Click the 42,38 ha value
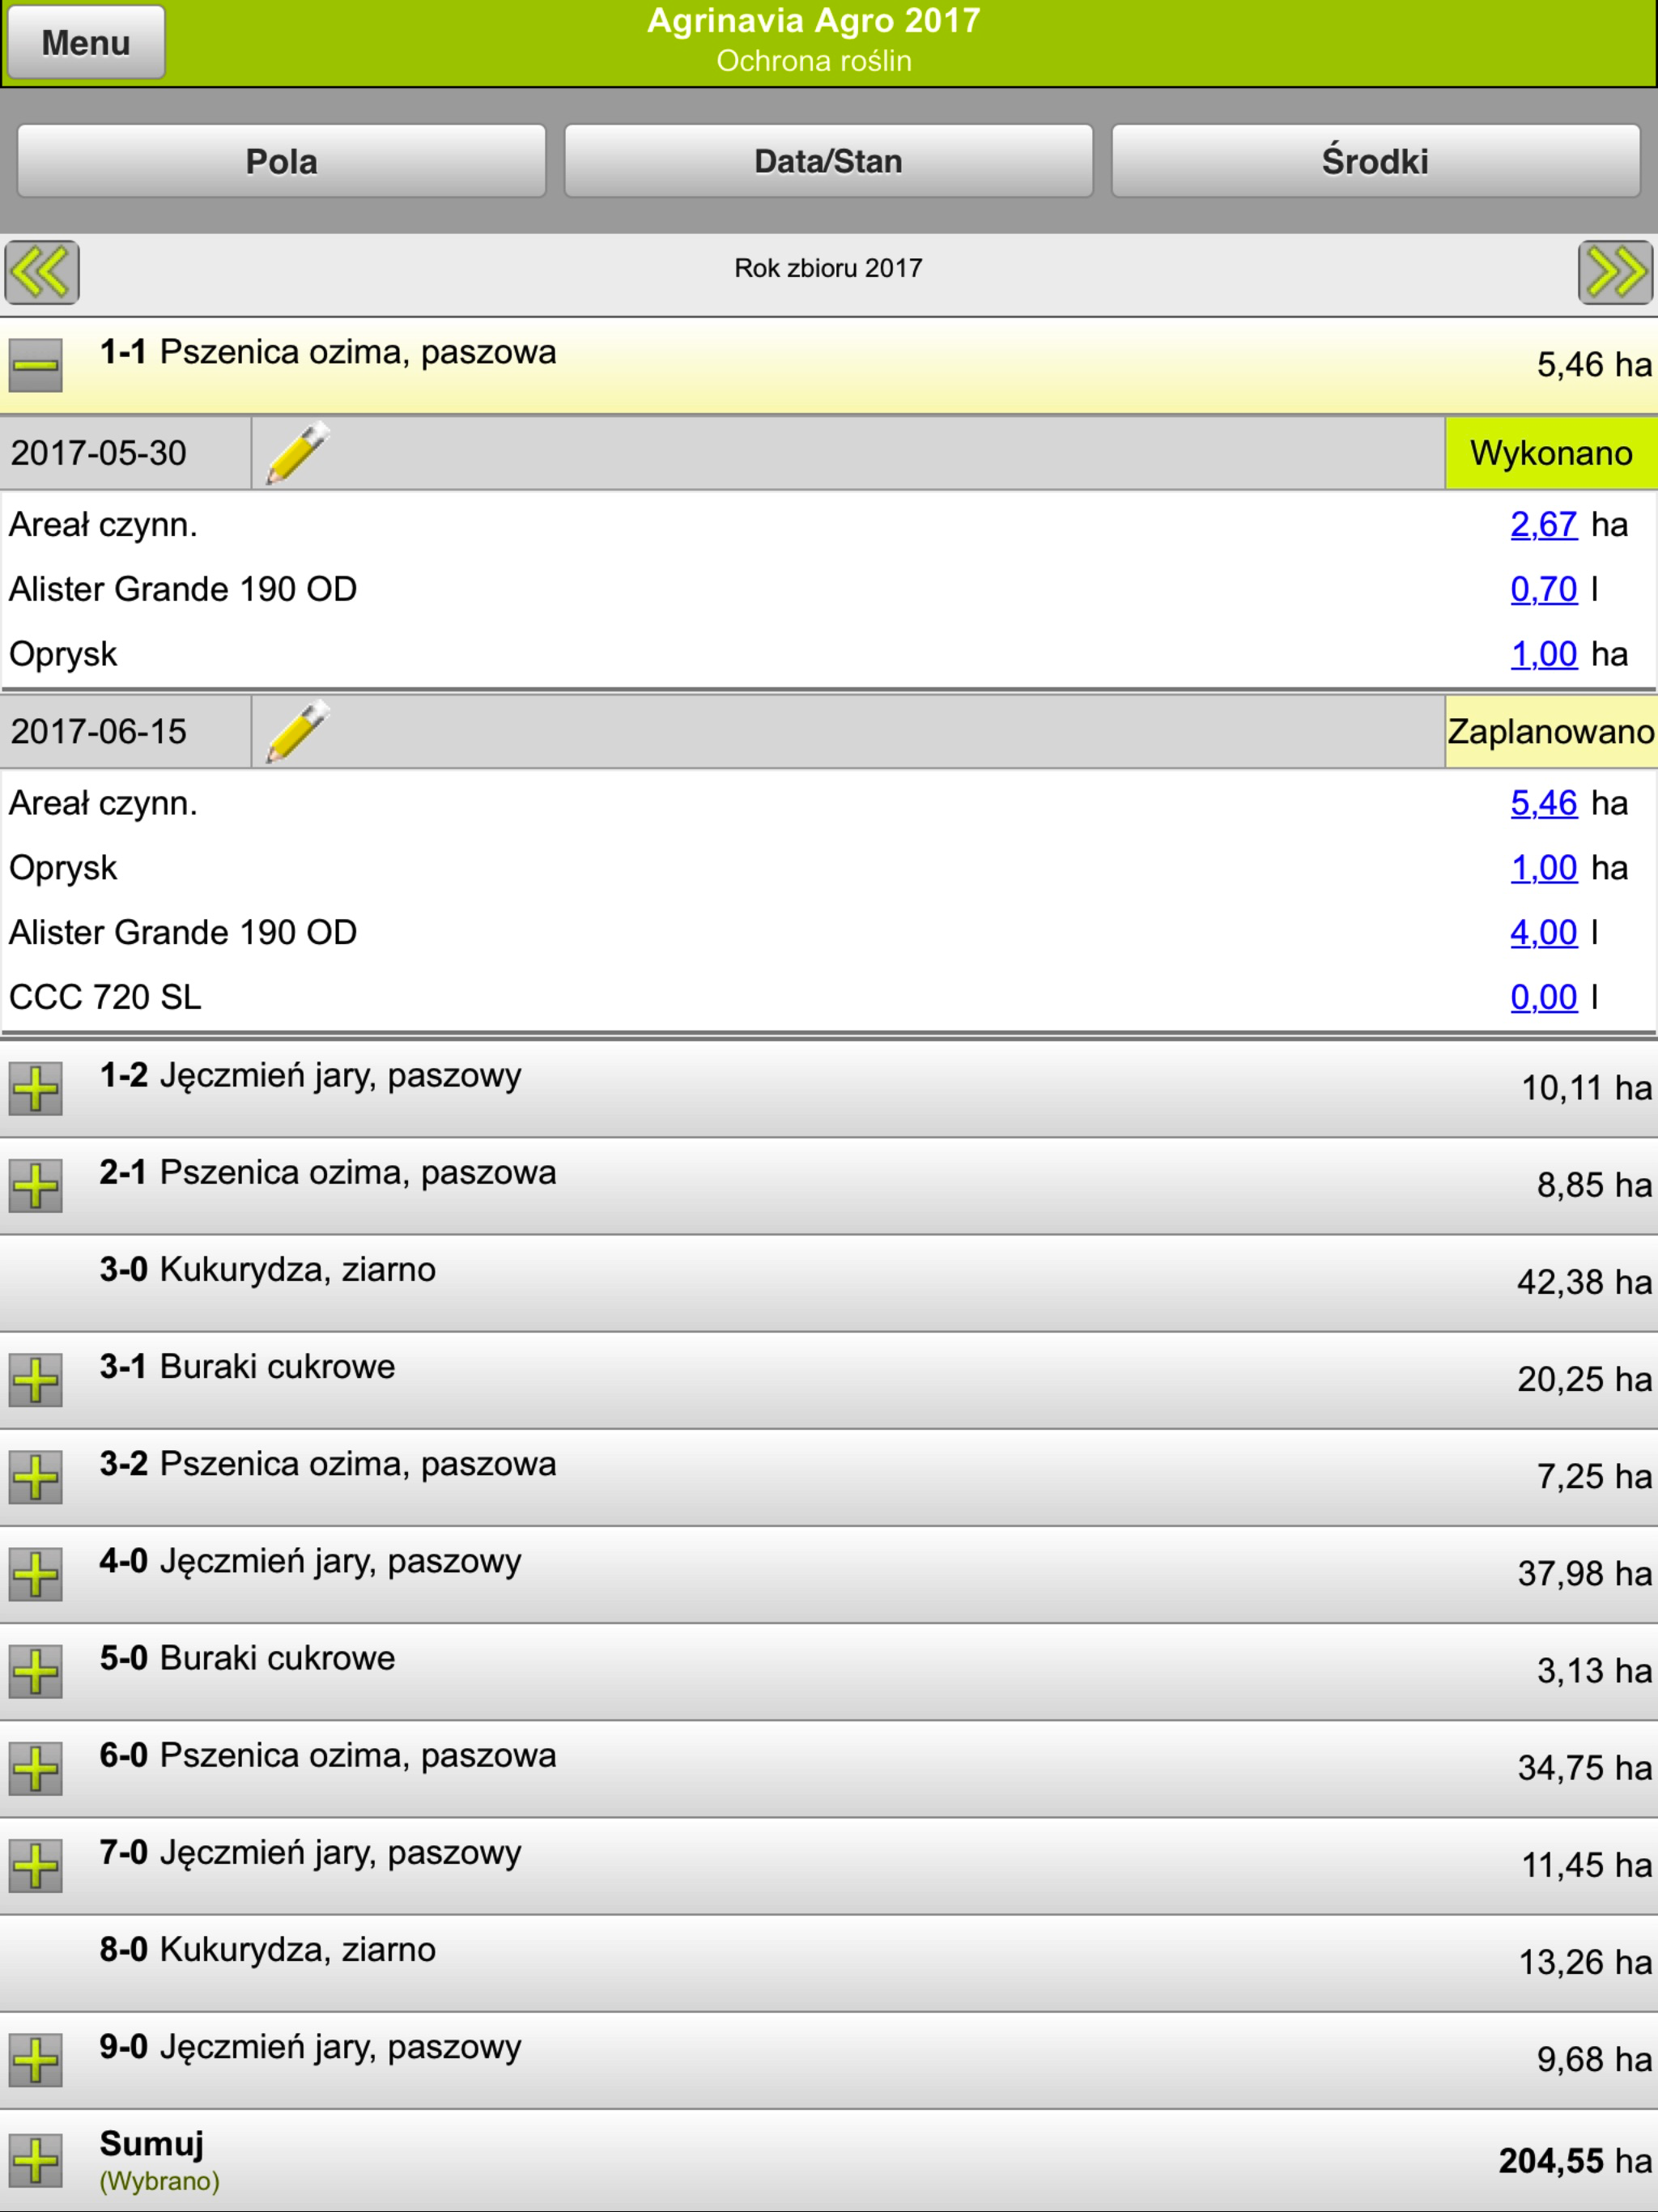This screenshot has height=2212, width=1658. 1584,1282
